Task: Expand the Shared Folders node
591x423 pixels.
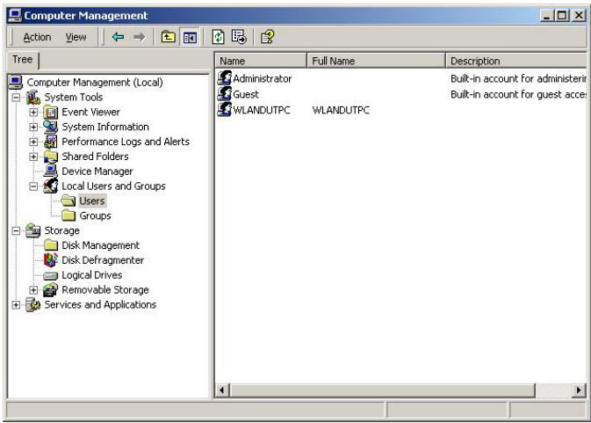Action: point(33,157)
